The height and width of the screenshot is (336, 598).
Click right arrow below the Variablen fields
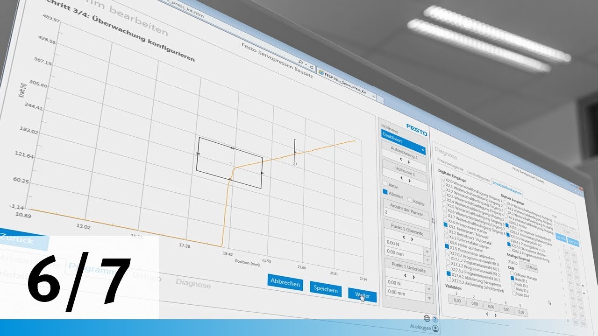[x=496, y=315]
